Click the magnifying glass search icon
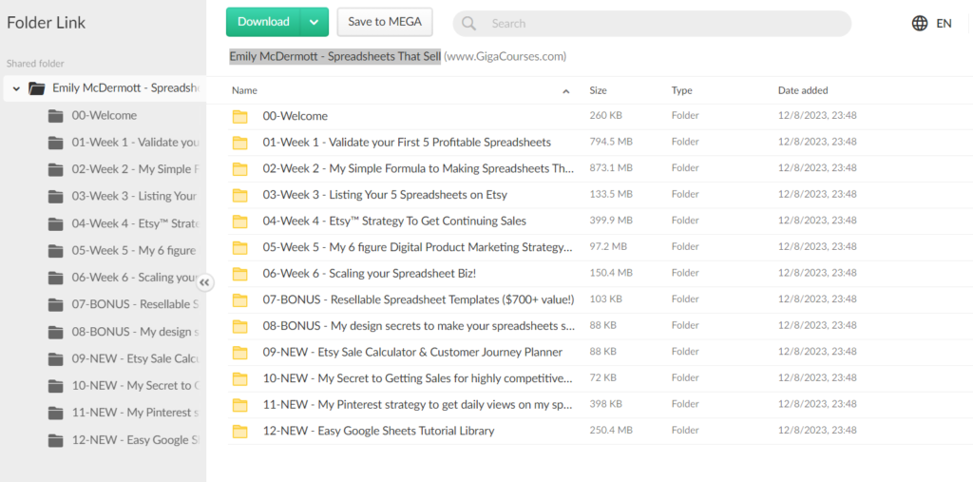This screenshot has width=973, height=482. tap(469, 24)
